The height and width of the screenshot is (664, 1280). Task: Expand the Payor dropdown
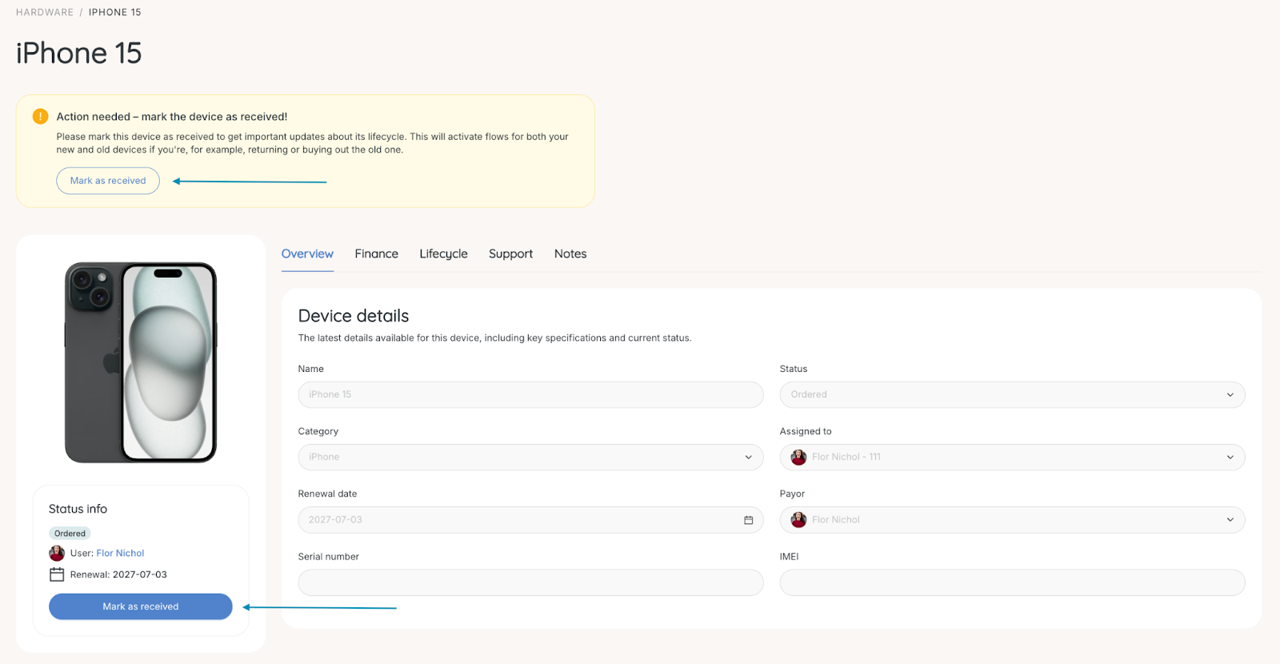[x=1012, y=520]
